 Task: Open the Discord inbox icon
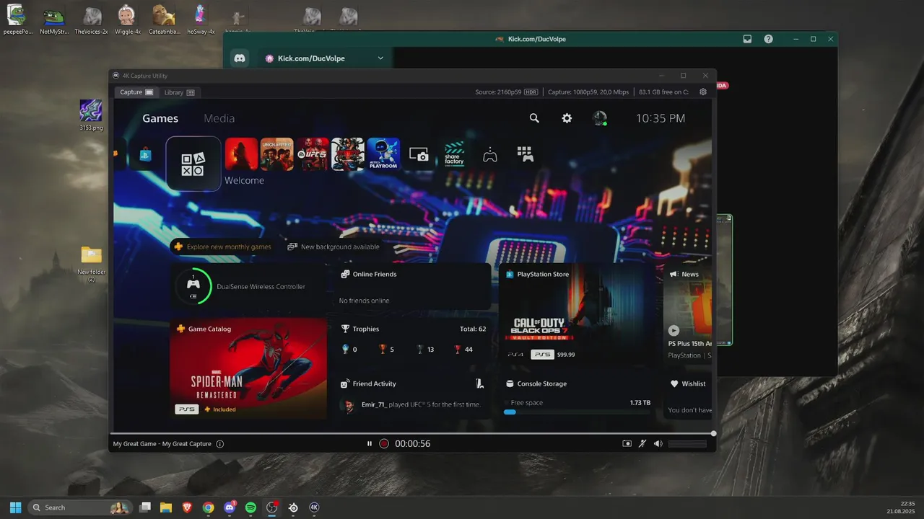click(747, 39)
